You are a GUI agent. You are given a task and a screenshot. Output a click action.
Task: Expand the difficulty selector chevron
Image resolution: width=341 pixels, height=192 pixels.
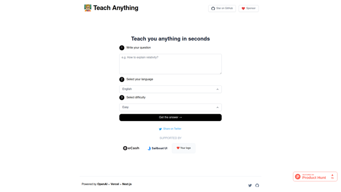click(217, 107)
